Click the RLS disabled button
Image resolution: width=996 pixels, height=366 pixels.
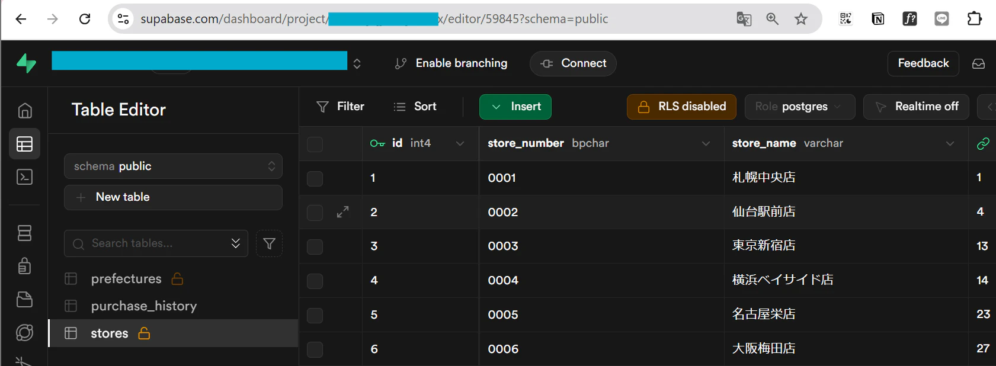point(681,107)
